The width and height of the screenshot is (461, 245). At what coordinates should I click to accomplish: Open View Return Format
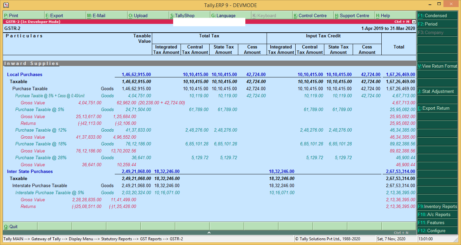[x=437, y=66]
